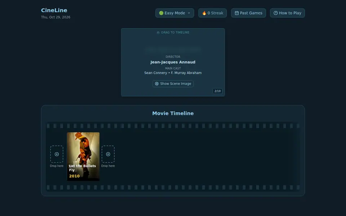Viewport: 346px width, 216px height.
Task: Click cast name Sean Connery
Action: [x=156, y=73]
